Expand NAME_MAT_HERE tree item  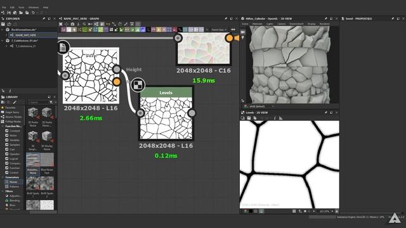click(6, 35)
